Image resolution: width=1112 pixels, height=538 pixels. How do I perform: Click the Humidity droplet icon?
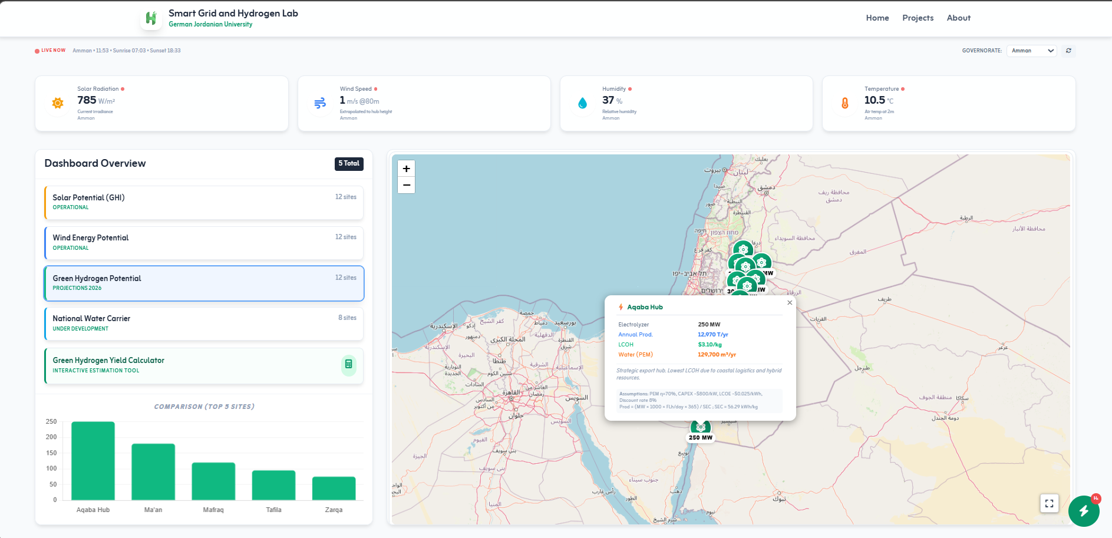tap(582, 103)
